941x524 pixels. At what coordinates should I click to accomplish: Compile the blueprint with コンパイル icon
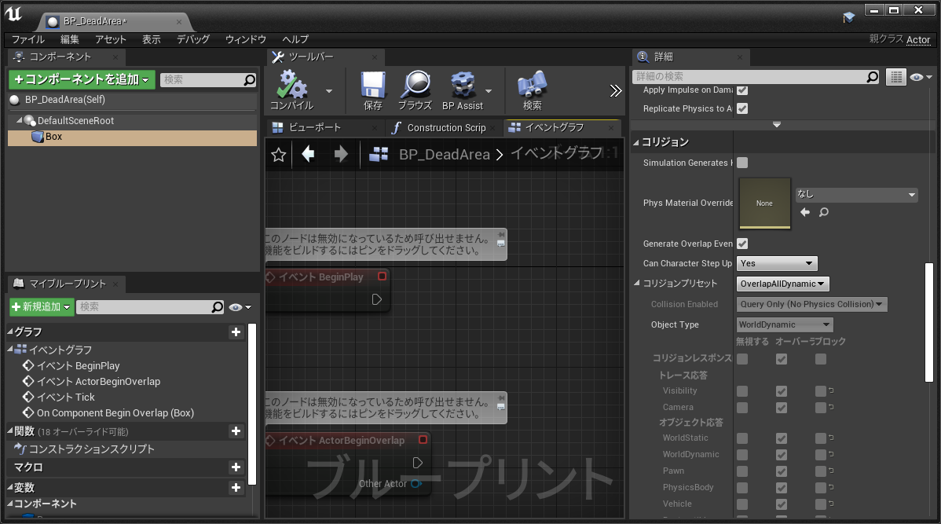(x=291, y=85)
